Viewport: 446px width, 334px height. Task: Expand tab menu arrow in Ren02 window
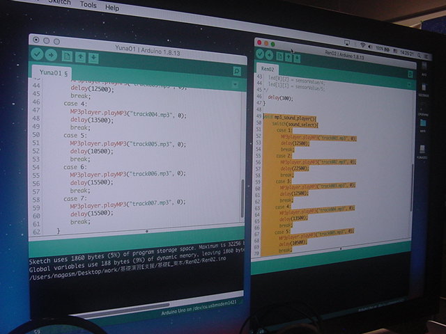click(409, 84)
